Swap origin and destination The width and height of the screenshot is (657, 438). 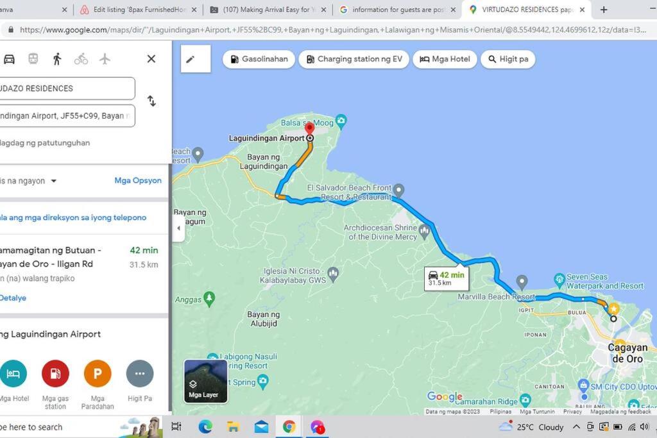click(151, 101)
